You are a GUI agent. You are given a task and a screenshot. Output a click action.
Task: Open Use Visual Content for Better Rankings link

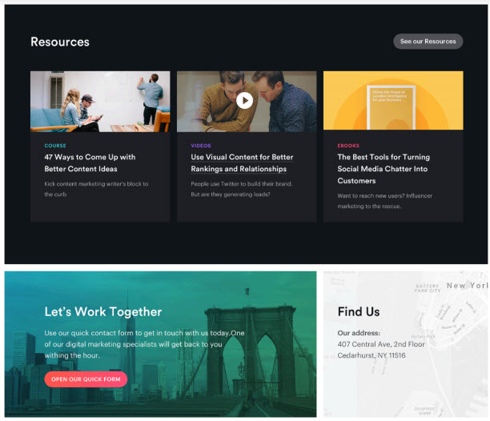pos(242,162)
